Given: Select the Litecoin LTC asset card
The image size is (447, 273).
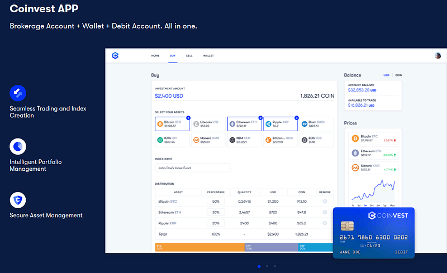Looking at the screenshot, I should click(x=208, y=124).
